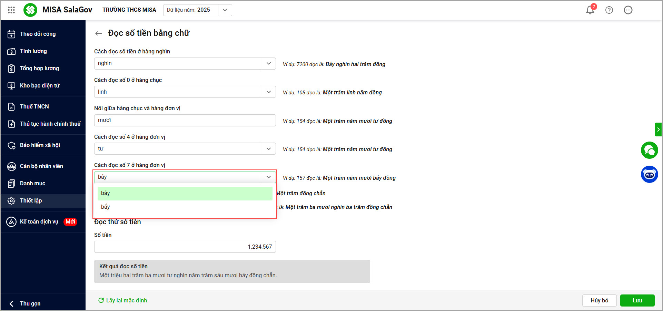The image size is (663, 311).
Task: Click the 'Đọc thử số tiền' heading
Action: [x=118, y=222]
